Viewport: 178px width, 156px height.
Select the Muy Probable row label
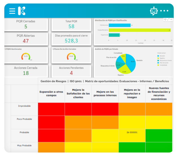24,146
